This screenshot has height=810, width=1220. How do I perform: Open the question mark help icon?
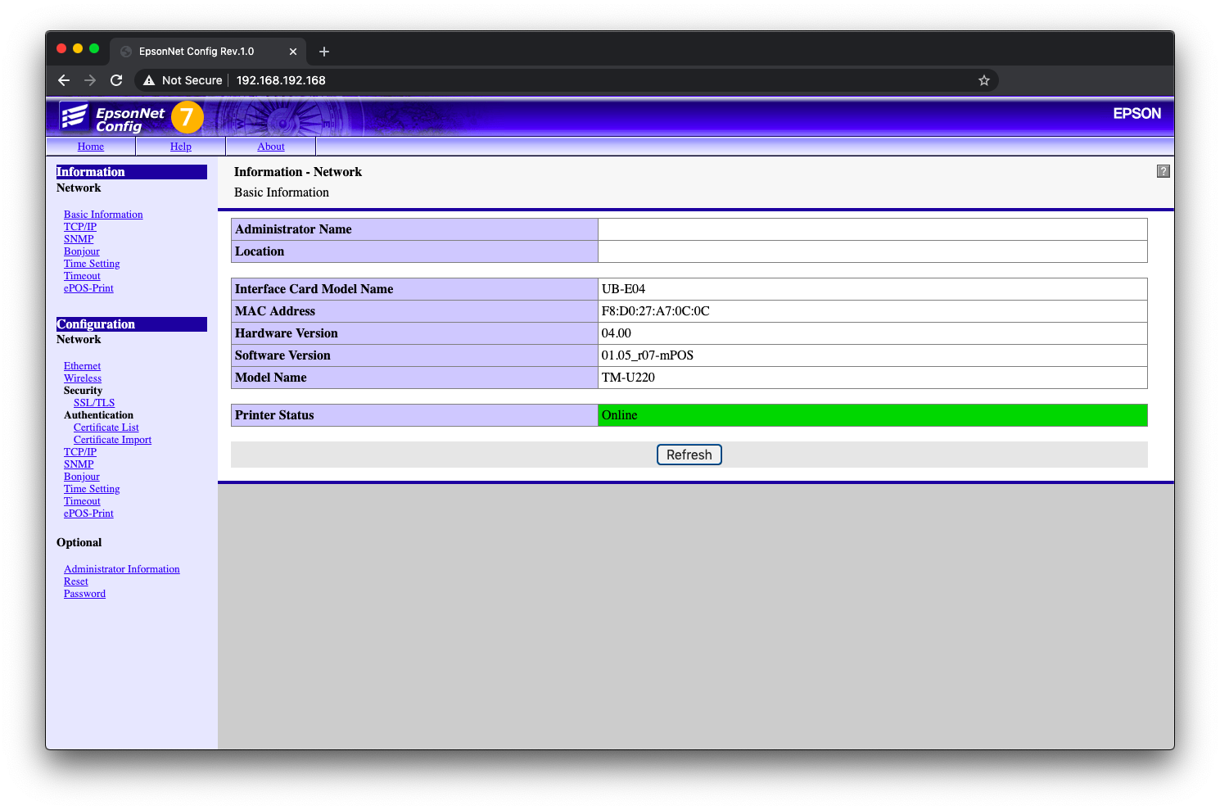coord(1163,171)
